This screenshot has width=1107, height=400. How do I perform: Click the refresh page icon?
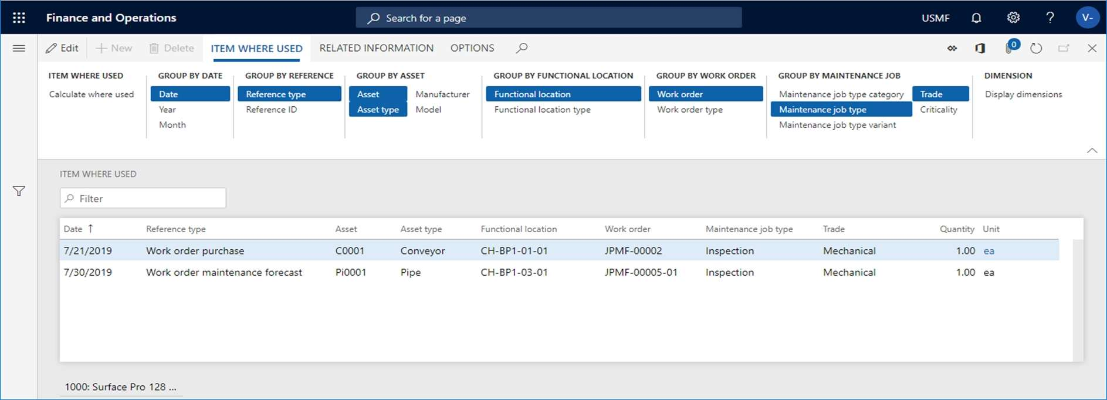(x=1036, y=48)
